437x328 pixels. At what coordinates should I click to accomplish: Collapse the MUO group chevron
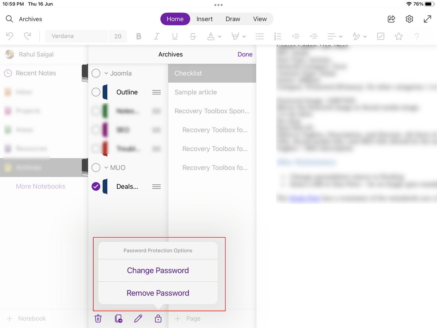coord(106,168)
